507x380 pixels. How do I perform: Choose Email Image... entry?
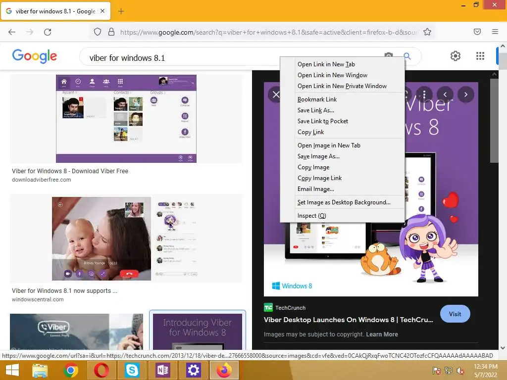tap(342, 189)
